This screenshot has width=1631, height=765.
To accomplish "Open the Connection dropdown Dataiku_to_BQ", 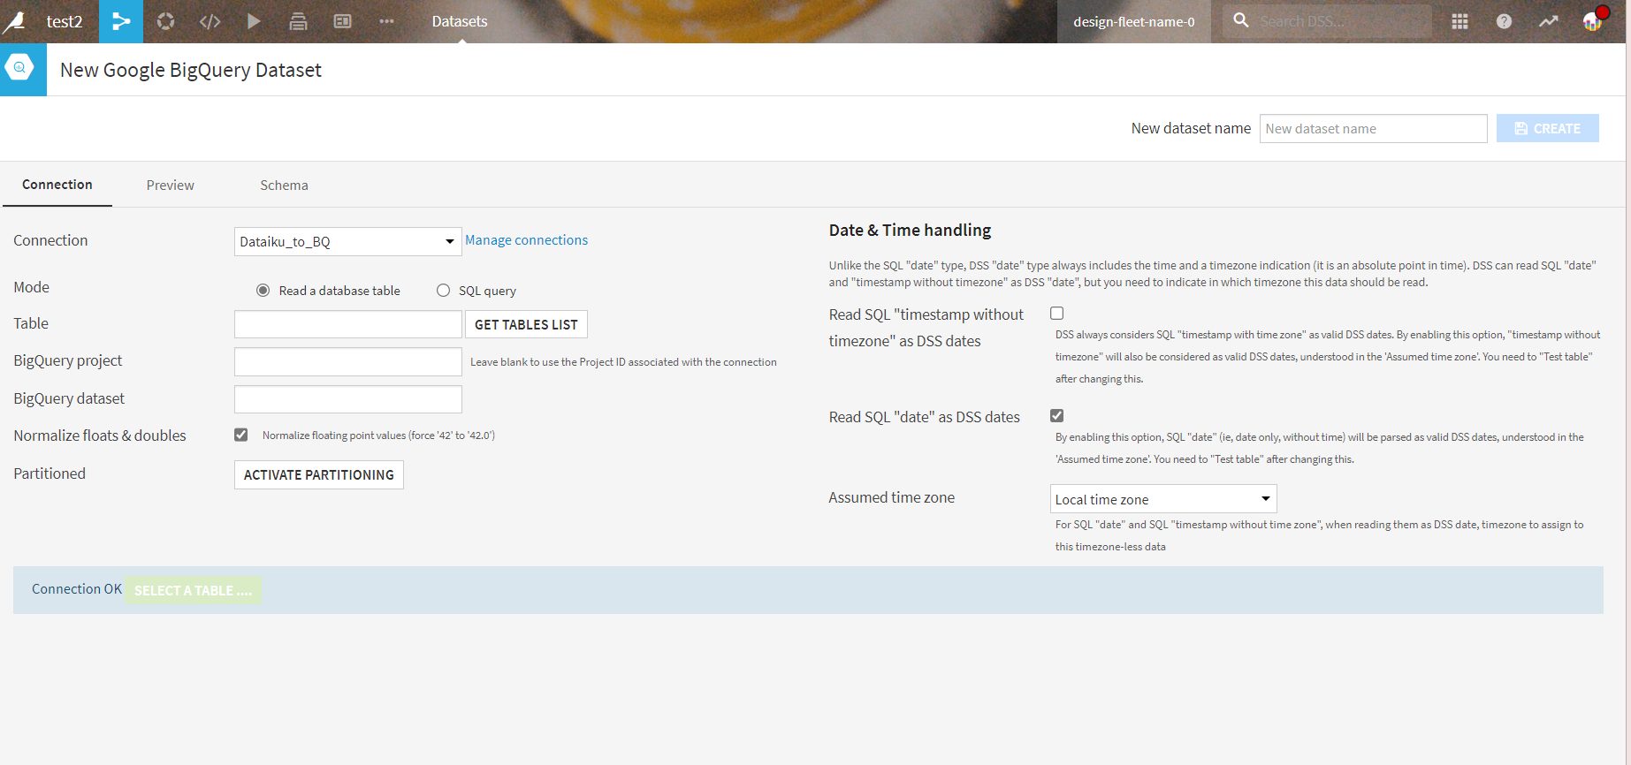I will (x=347, y=241).
